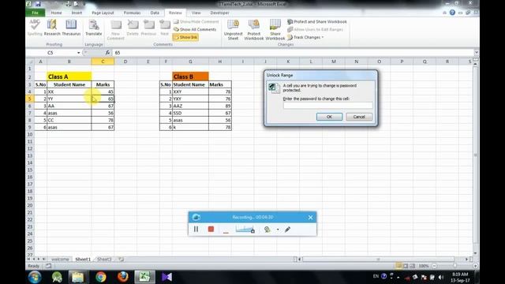
Task: Click the fx Insert Function icon
Action: point(107,53)
